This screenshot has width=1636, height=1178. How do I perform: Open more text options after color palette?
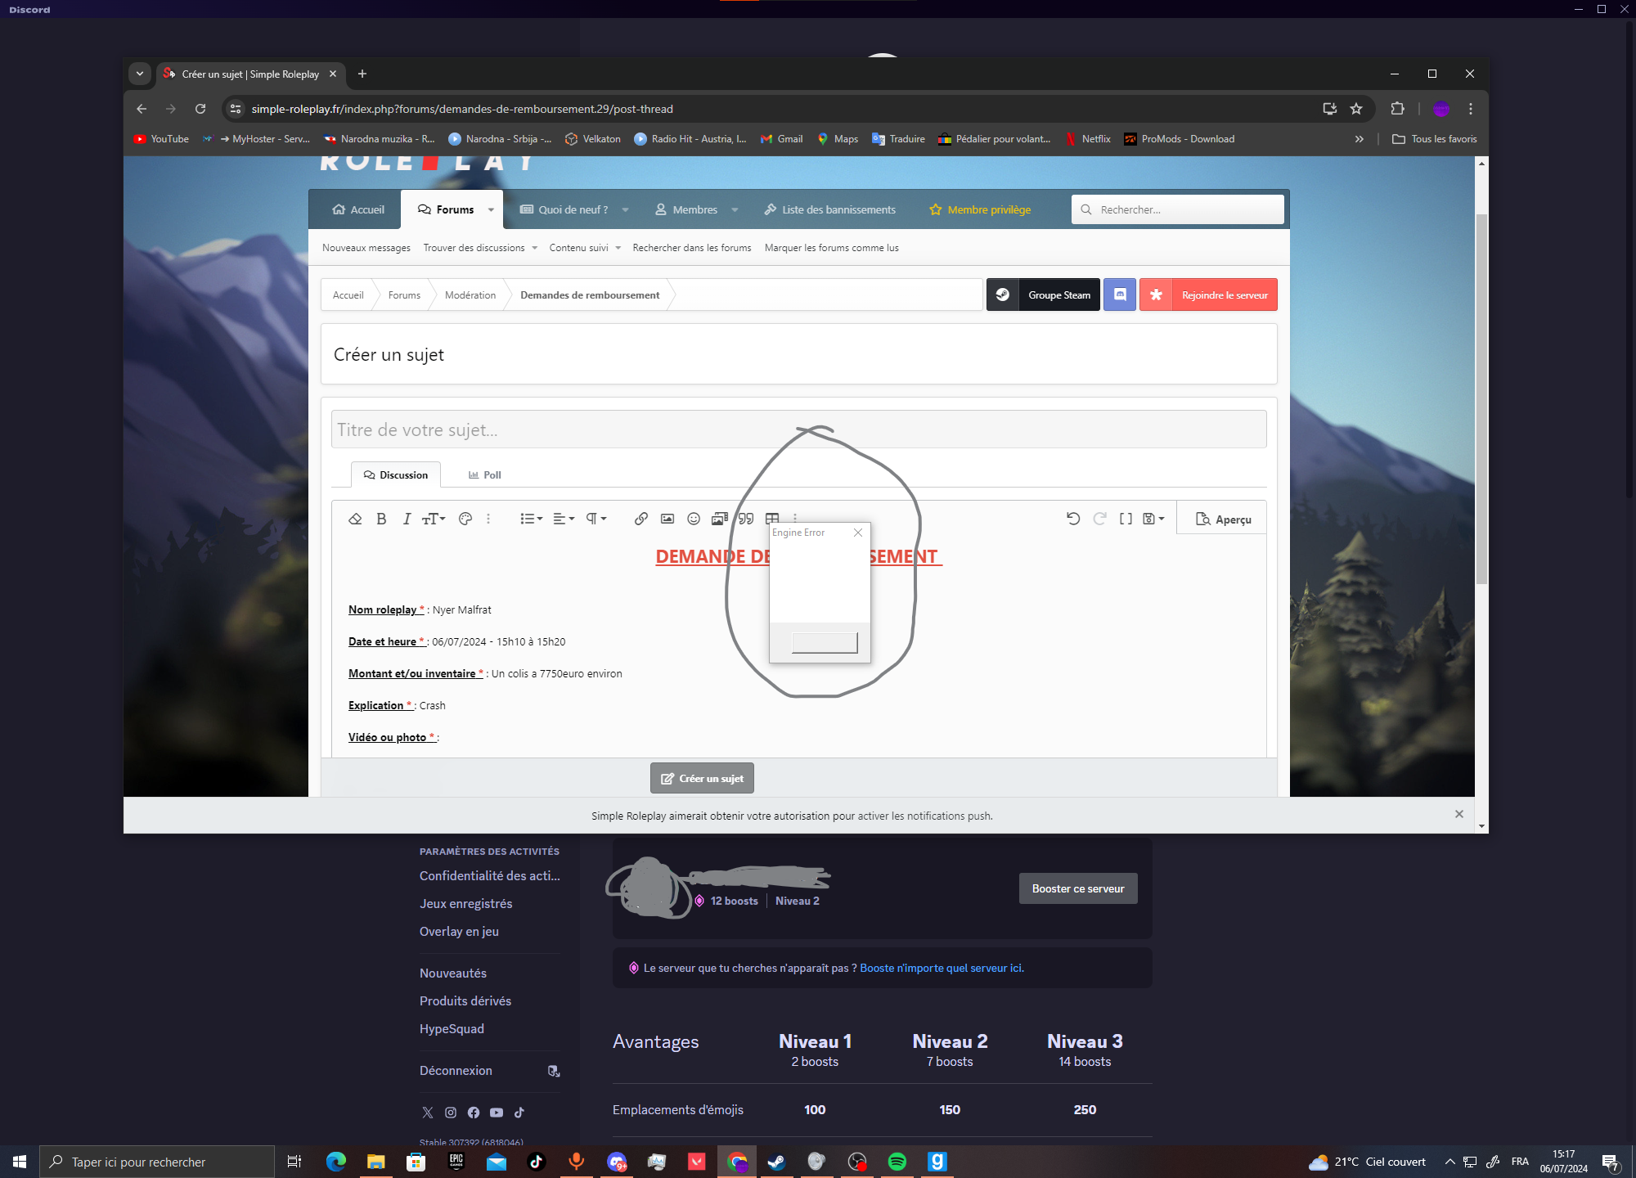(488, 519)
